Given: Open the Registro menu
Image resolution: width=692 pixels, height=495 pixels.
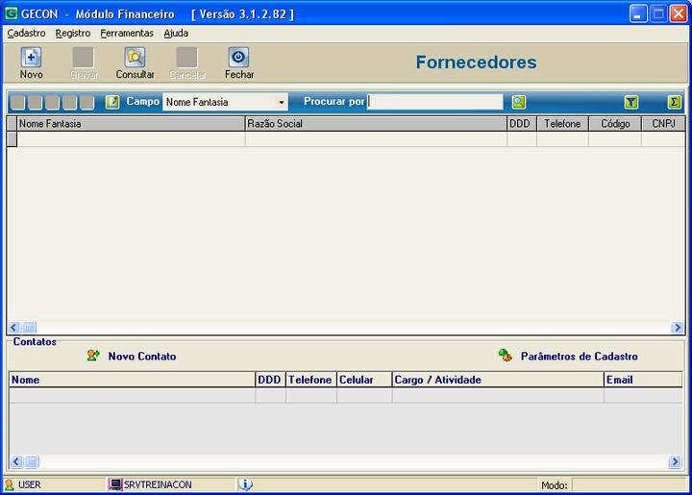Looking at the screenshot, I should (x=73, y=33).
